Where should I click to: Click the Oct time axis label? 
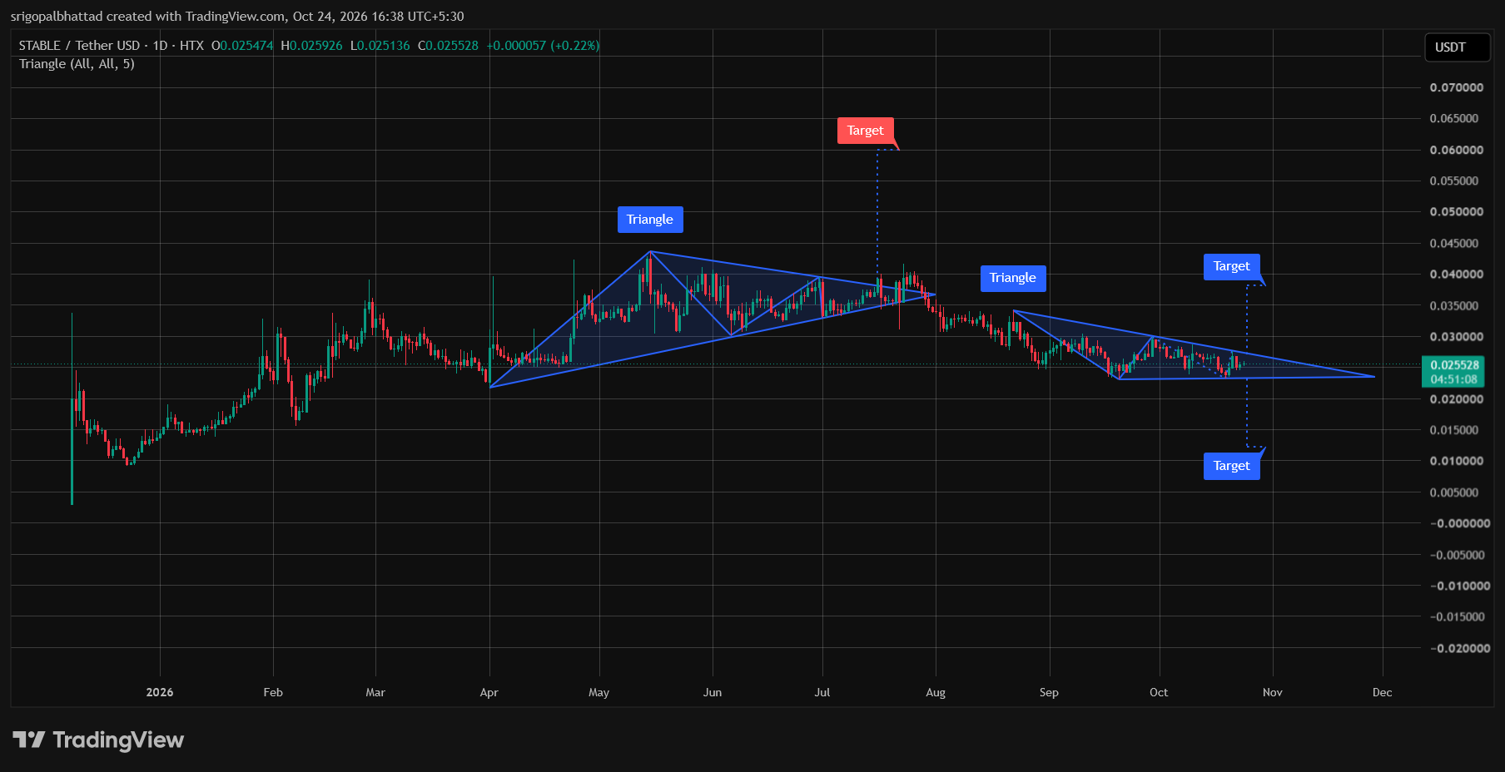click(x=1159, y=692)
